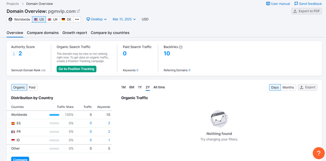The height and width of the screenshot is (161, 326).
Task: Click the FR keywords count 2
Action: (109, 132)
